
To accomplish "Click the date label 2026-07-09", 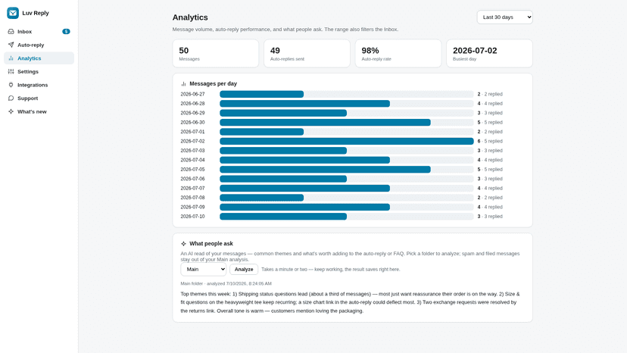I will 192,207.
